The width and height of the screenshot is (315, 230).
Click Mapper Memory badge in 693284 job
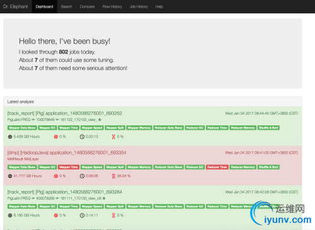[x=139, y=207]
